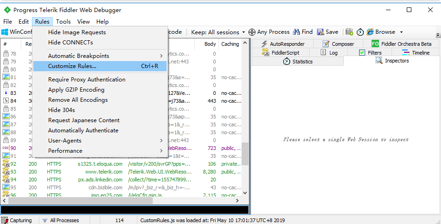Click the WinConfig toolbar button
Image resolution: width=441 pixels, height=224 pixels.
16,32
